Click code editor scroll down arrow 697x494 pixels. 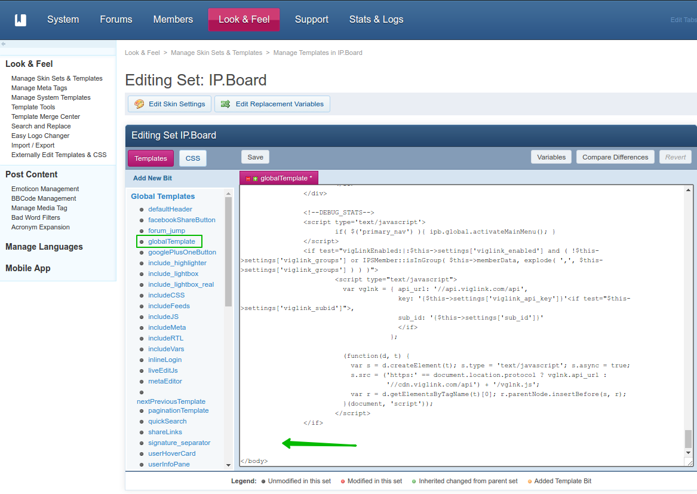[x=688, y=453]
